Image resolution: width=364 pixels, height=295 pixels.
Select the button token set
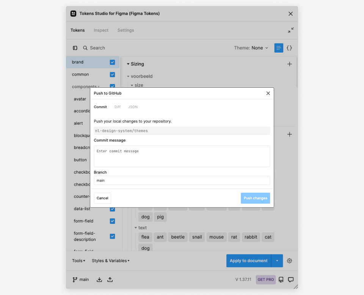pos(80,160)
